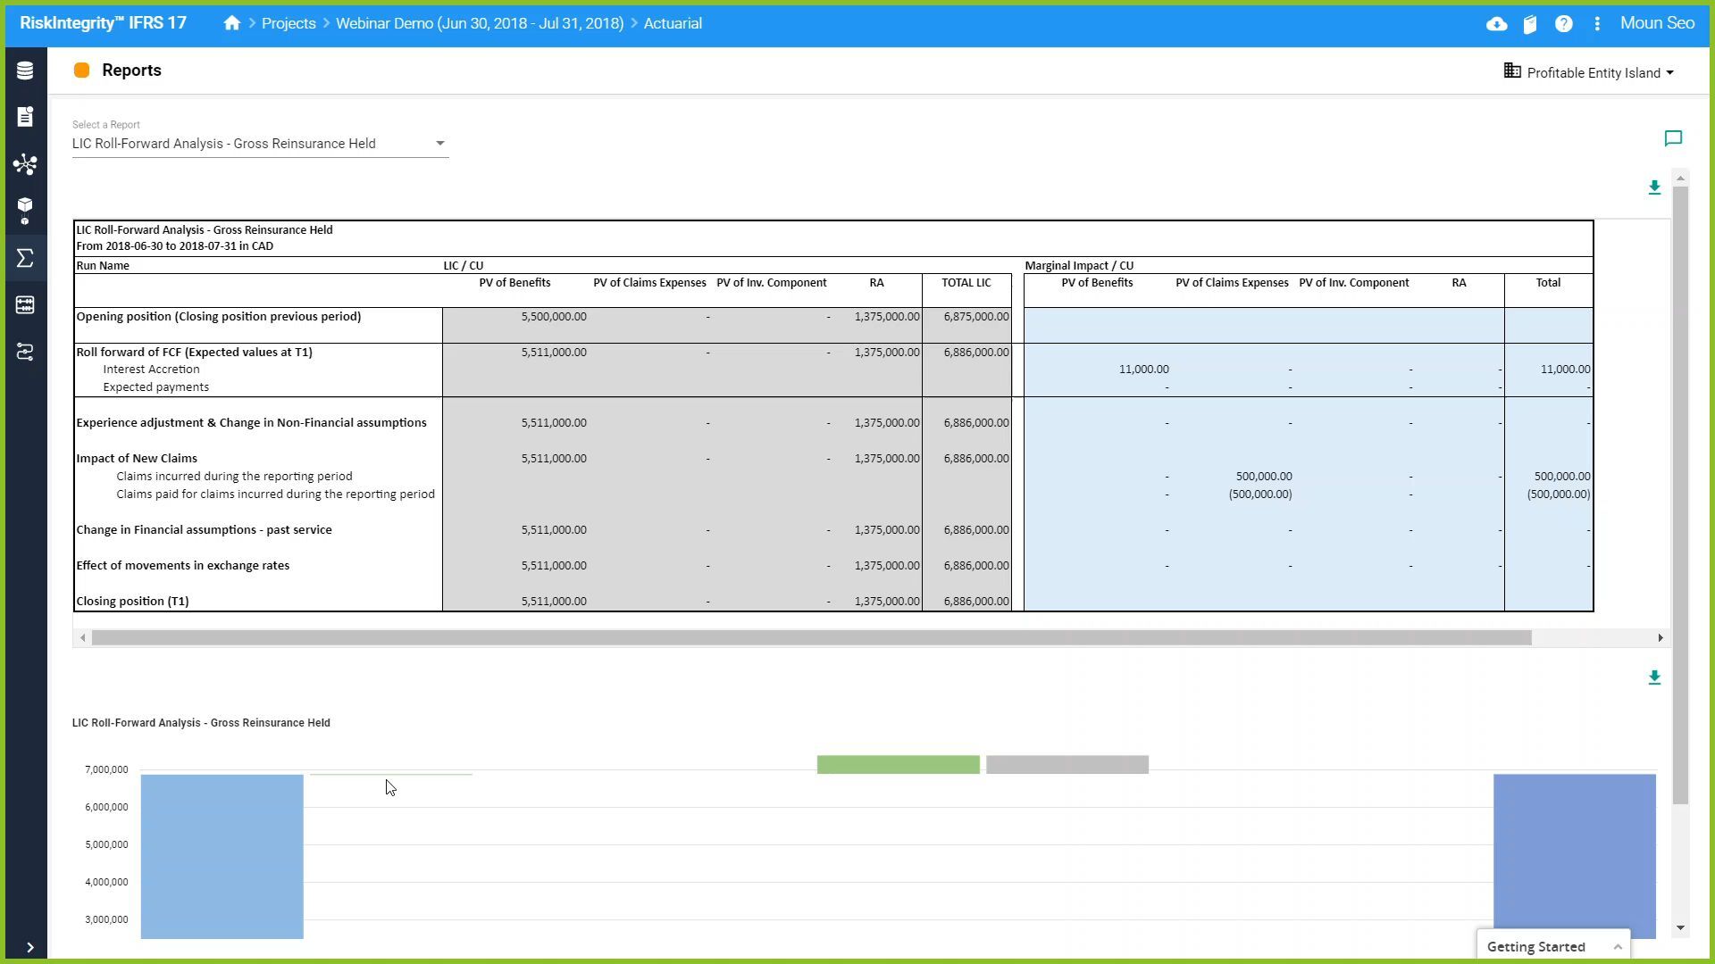Screen dimensions: 1715x964
Task: Open the help question mark icon
Action: (1563, 24)
